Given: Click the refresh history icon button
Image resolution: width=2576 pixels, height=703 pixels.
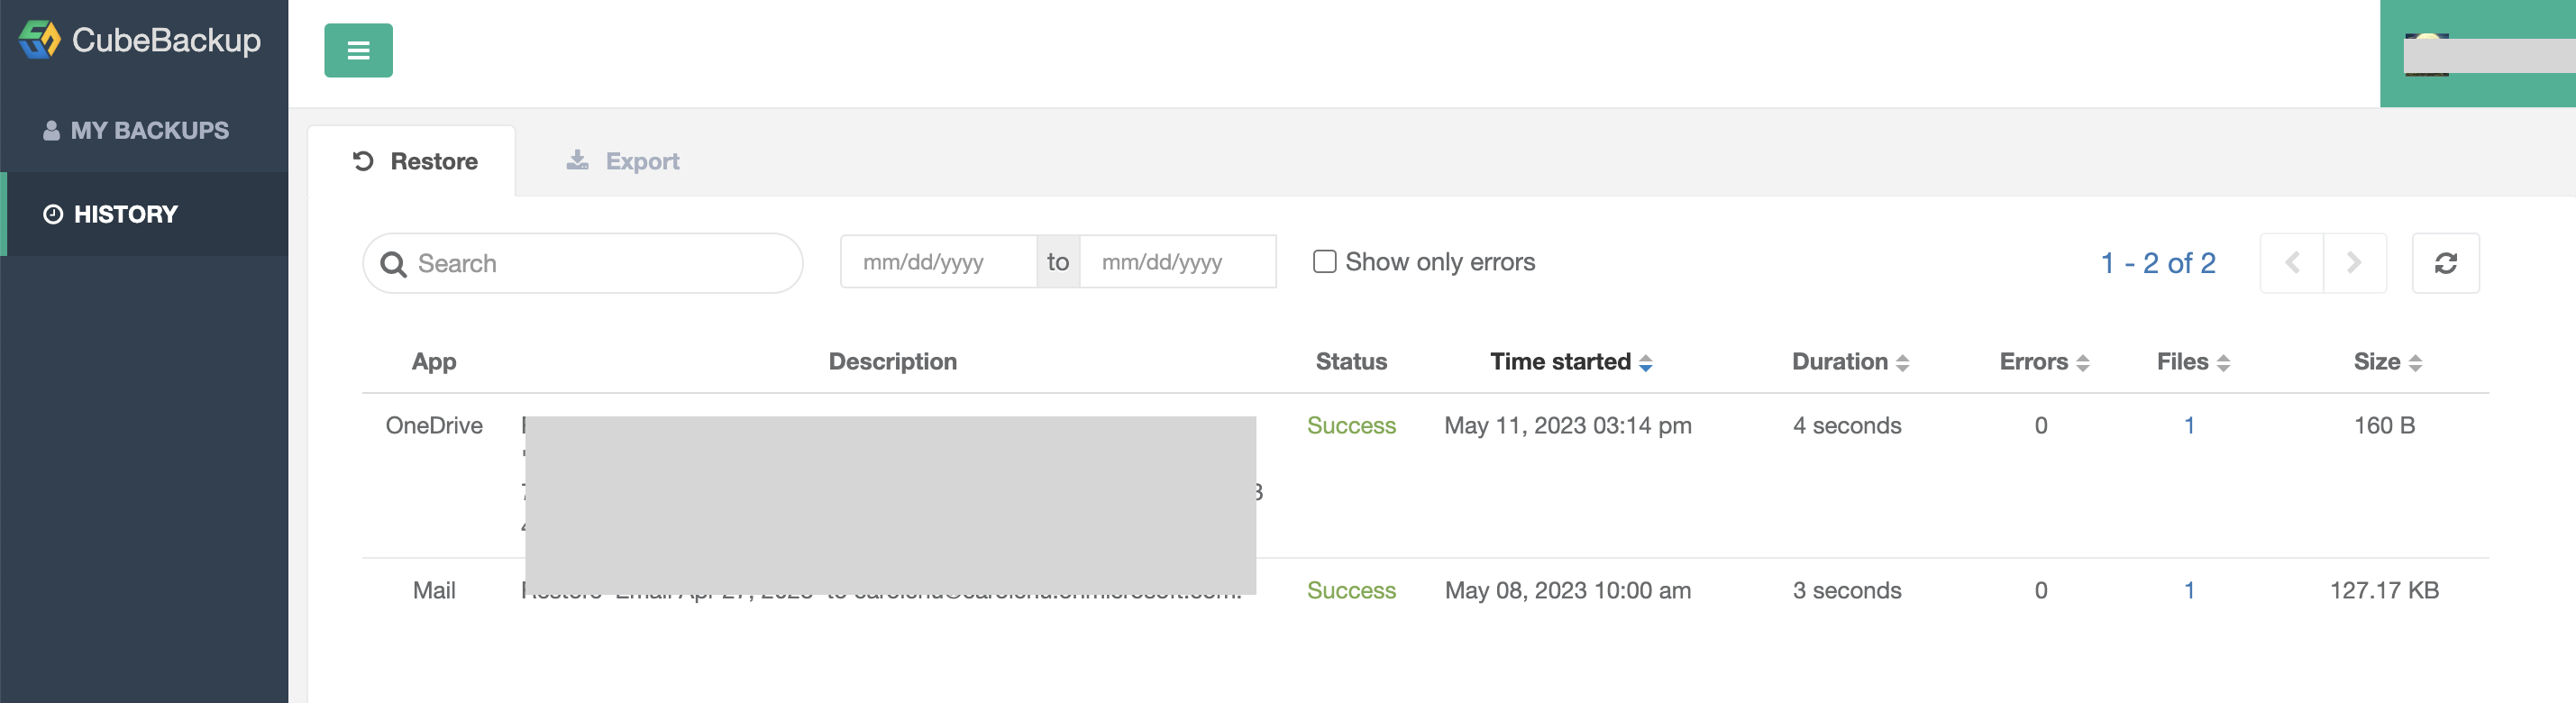Looking at the screenshot, I should 2445,263.
